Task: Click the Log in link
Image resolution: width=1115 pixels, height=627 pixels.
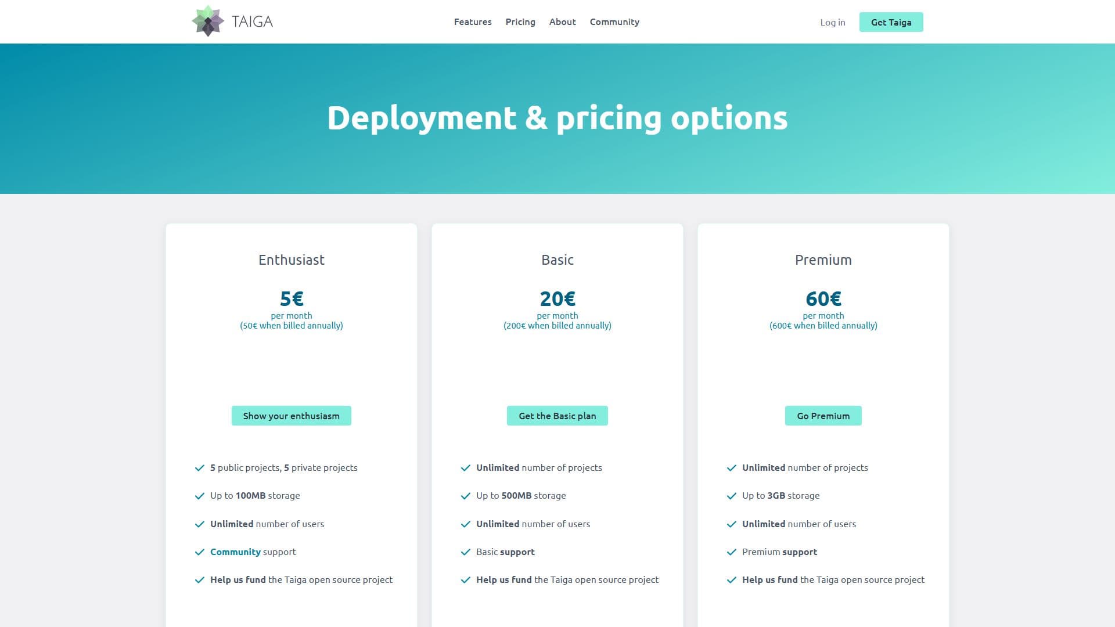Action: pyautogui.click(x=833, y=23)
